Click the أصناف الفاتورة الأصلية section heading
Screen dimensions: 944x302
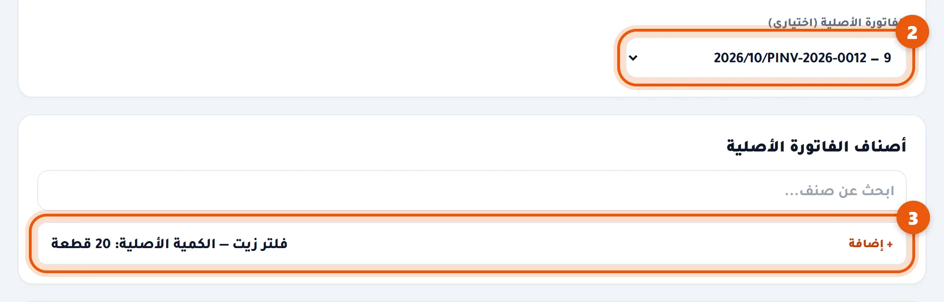point(816,146)
